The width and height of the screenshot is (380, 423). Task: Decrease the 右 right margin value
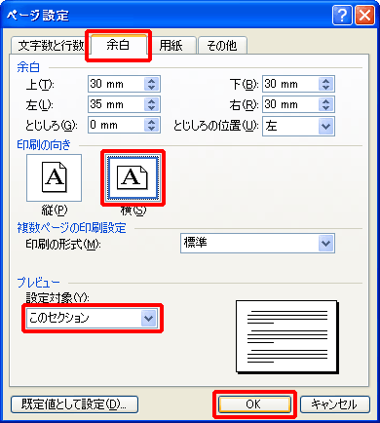coord(325,108)
